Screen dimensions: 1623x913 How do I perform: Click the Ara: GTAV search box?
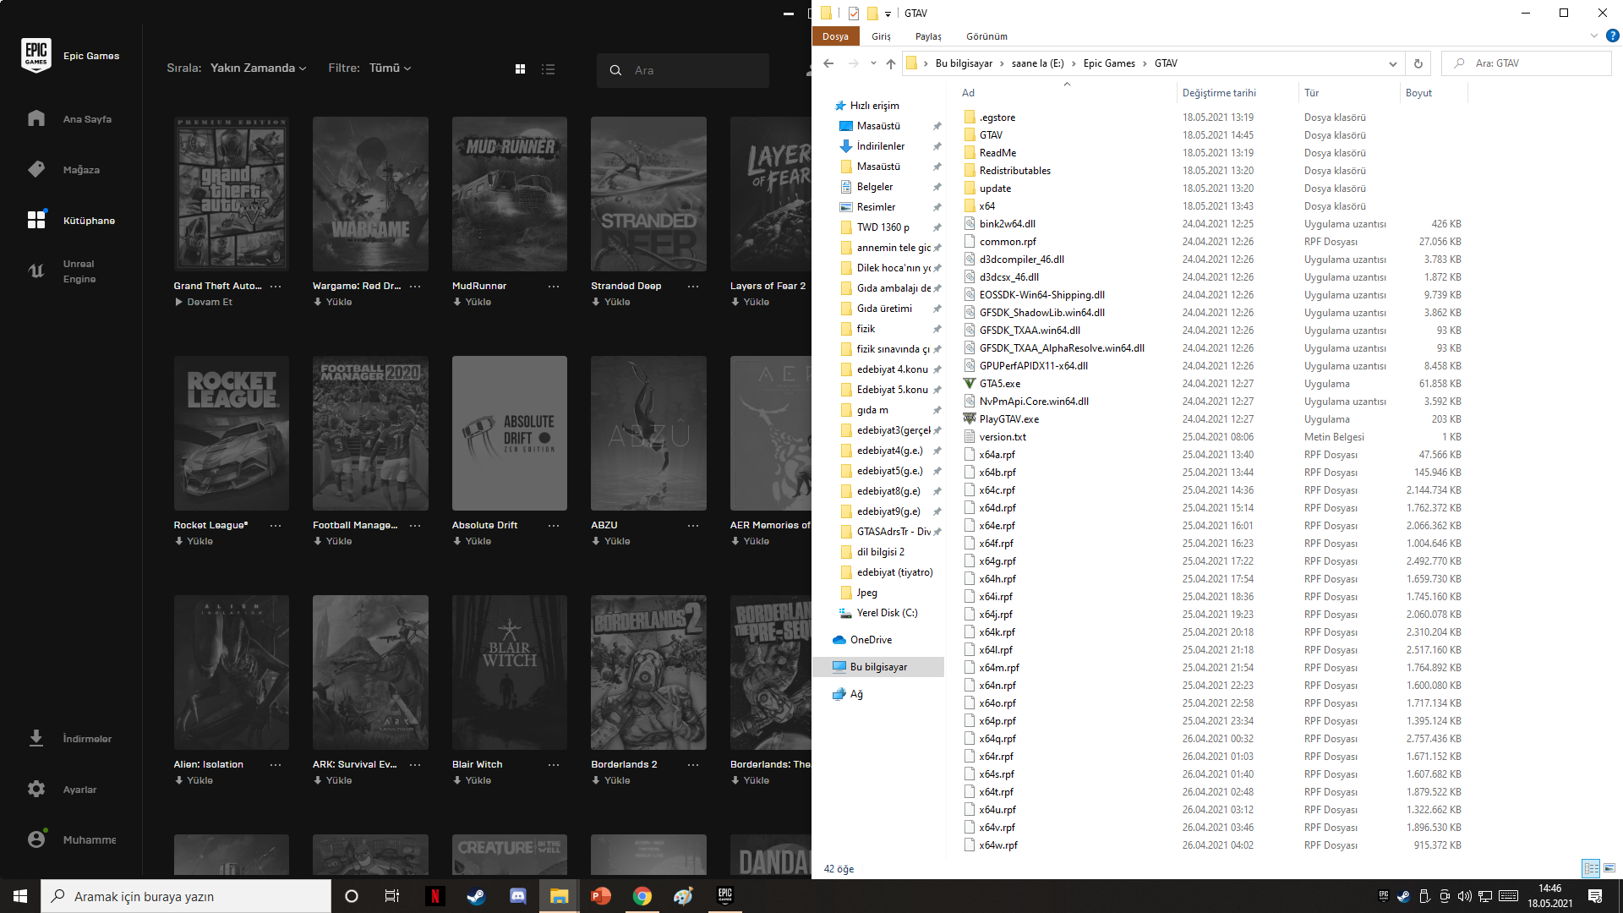(x=1527, y=63)
